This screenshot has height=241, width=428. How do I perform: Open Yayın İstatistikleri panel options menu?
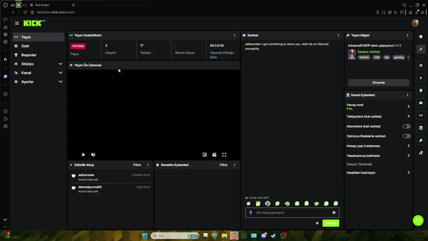click(234, 35)
